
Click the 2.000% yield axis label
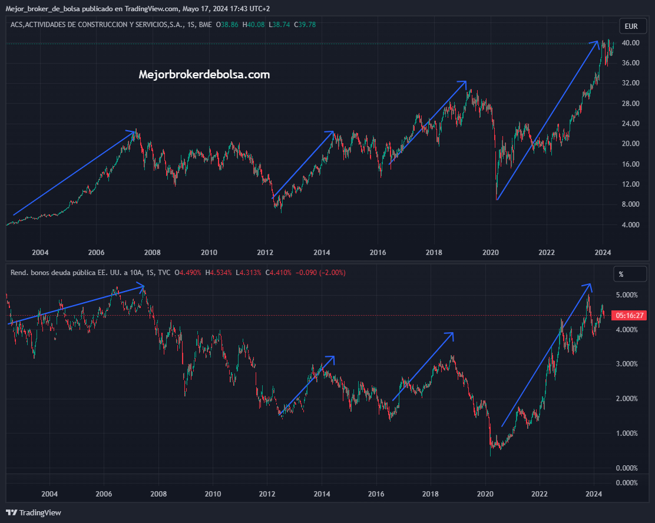627,399
